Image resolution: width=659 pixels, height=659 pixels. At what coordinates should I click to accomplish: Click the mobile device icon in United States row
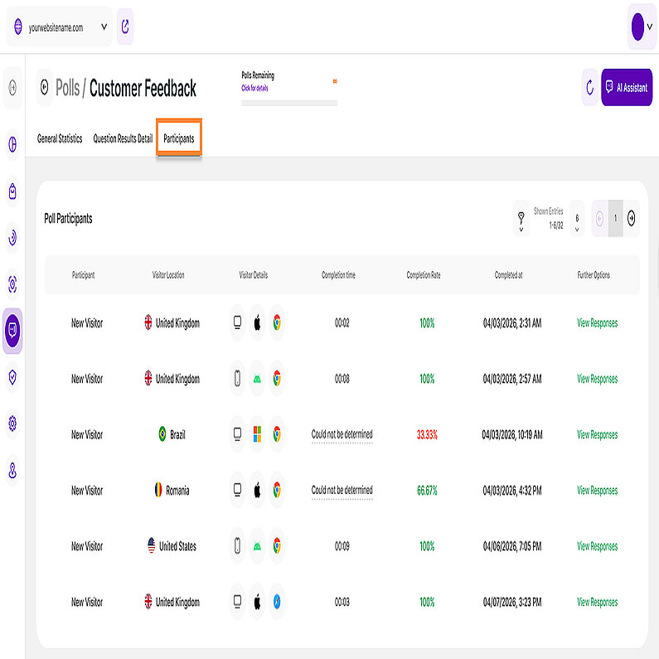pyautogui.click(x=237, y=546)
